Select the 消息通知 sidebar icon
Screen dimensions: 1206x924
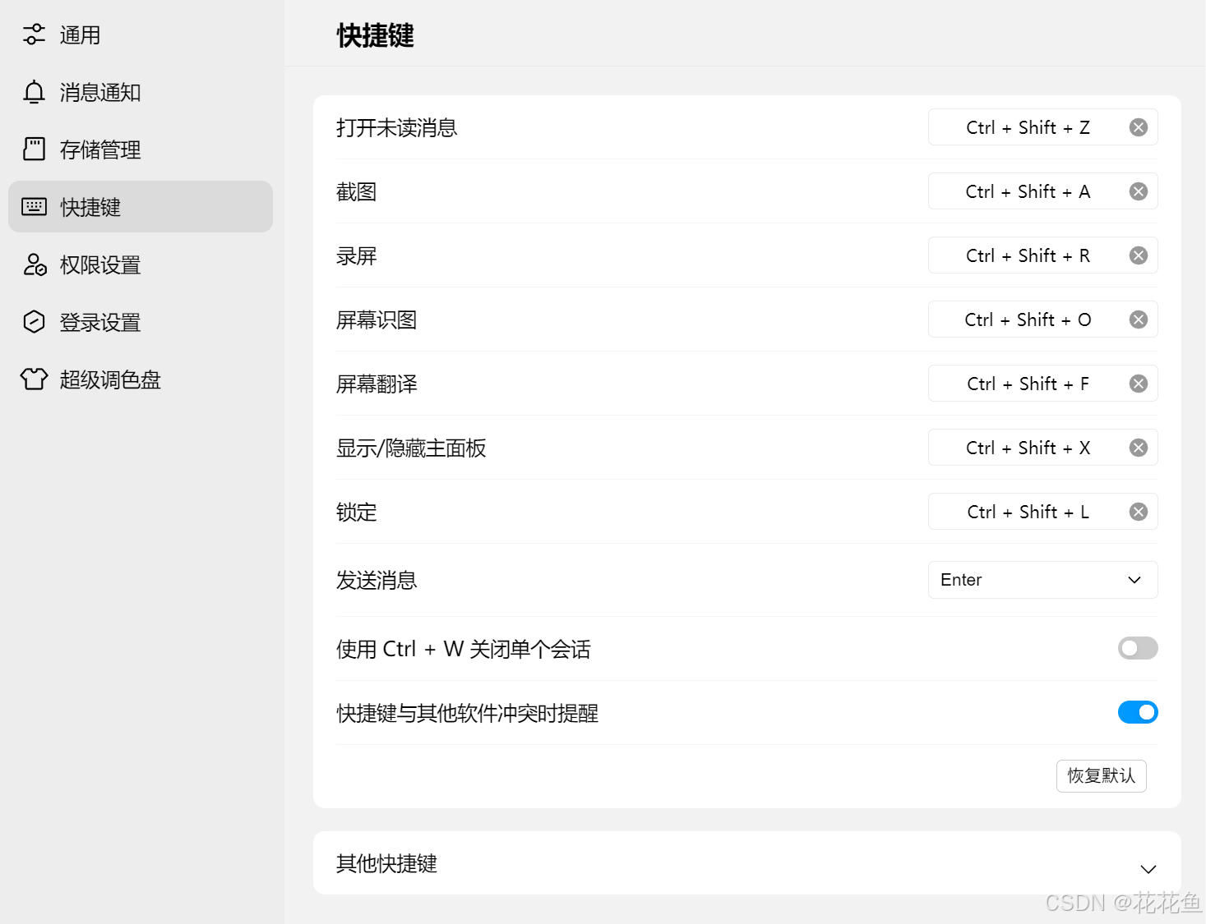click(34, 92)
